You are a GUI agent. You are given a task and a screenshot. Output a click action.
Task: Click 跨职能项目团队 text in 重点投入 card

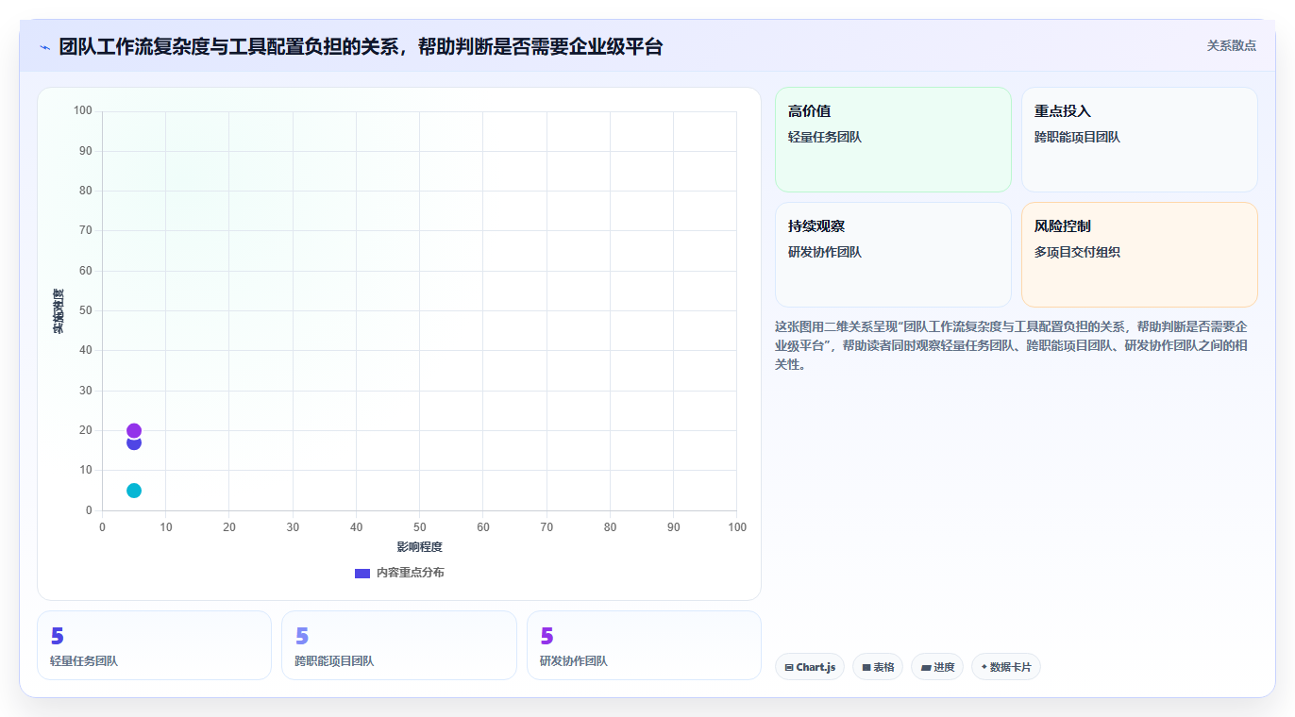[1077, 137]
